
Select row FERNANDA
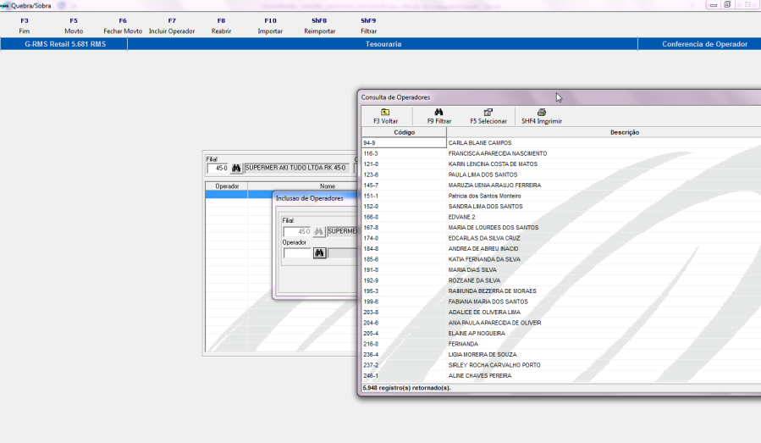pos(561,344)
